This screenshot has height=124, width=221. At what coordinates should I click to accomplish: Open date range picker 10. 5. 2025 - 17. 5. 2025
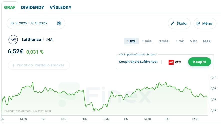pyautogui.click(x=36, y=23)
